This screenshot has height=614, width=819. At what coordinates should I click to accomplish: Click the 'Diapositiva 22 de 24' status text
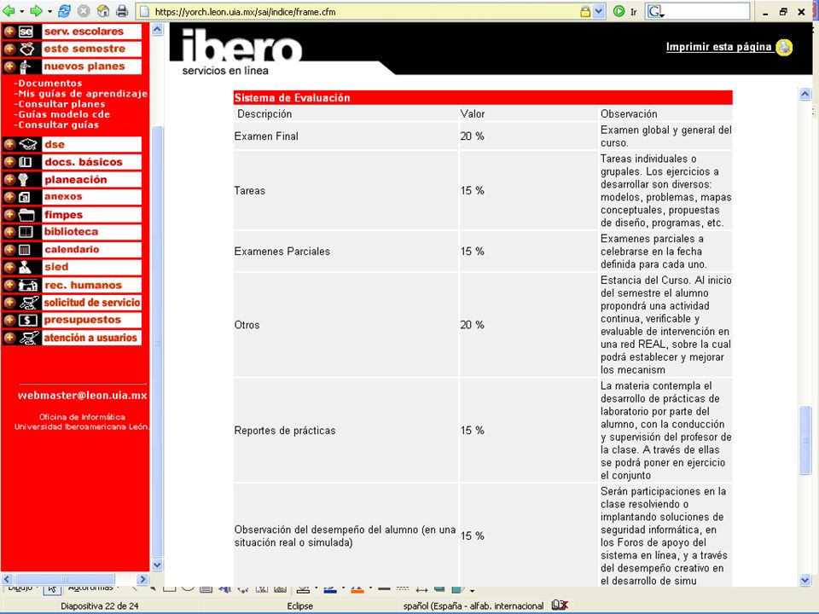100,605
